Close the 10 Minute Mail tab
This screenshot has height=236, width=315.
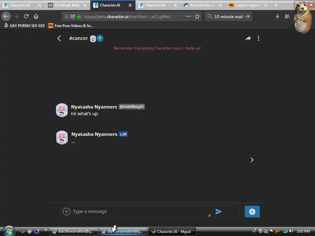click(85, 5)
